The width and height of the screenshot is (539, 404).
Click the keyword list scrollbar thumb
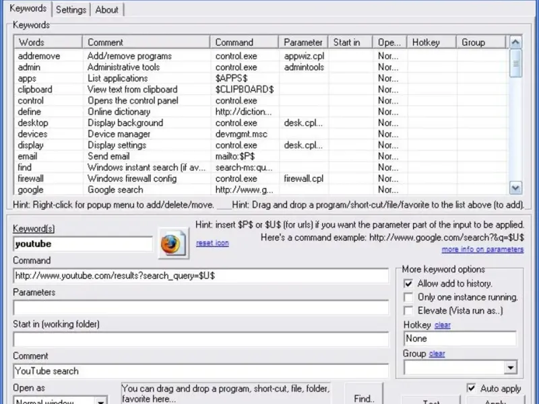(x=515, y=63)
